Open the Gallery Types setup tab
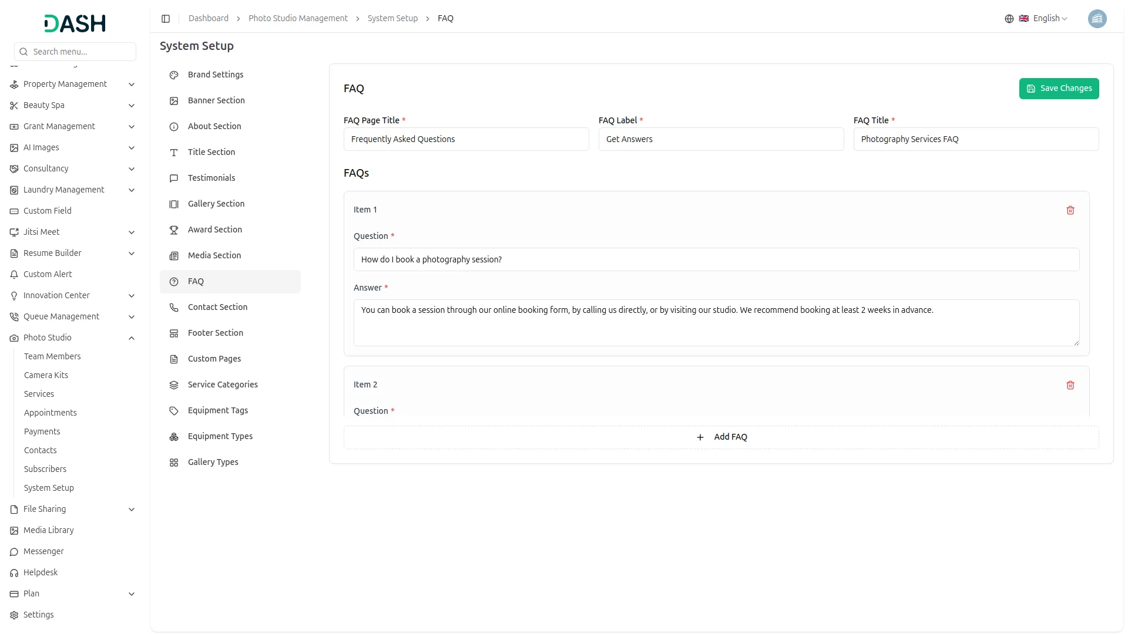 pyautogui.click(x=213, y=462)
